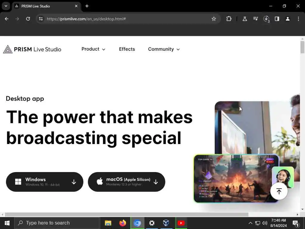
Task: Toggle the browser side panel
Action: (277, 19)
